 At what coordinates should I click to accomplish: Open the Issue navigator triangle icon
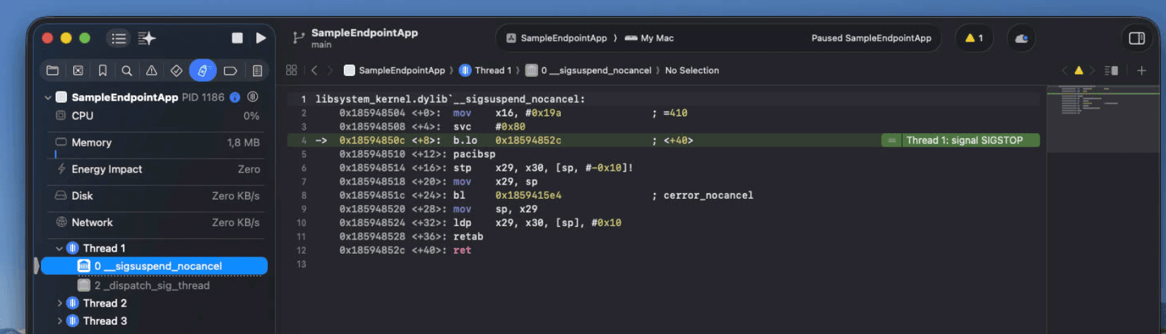point(151,70)
